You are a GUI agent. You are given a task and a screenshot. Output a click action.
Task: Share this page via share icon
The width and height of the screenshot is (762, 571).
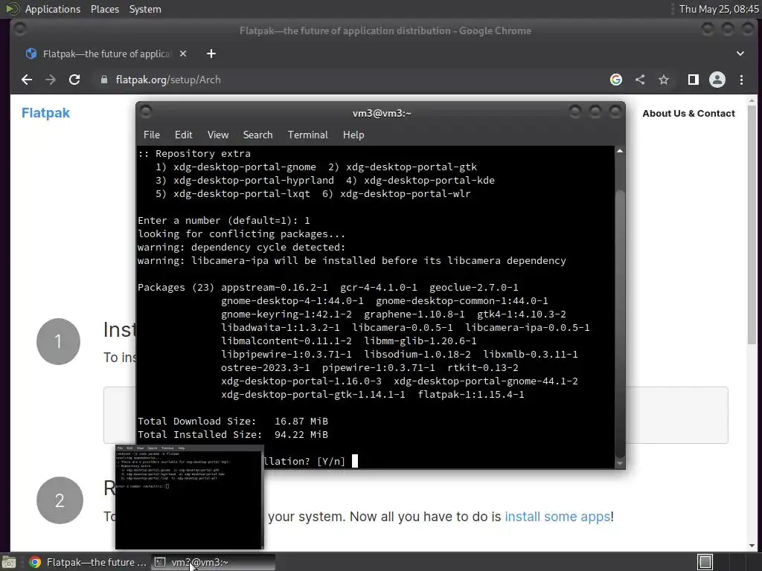pyautogui.click(x=640, y=80)
